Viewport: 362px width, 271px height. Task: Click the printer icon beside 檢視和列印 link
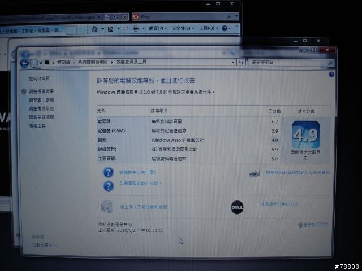(255, 173)
